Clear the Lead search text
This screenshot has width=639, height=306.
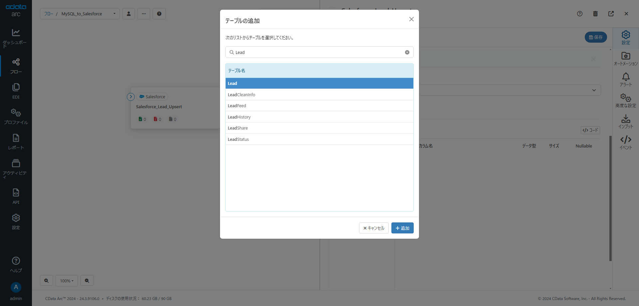[407, 52]
